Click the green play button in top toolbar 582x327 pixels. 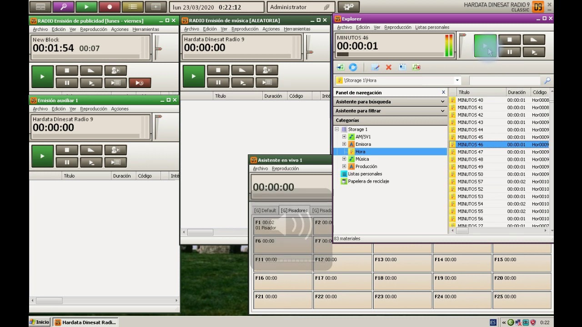tap(86, 7)
